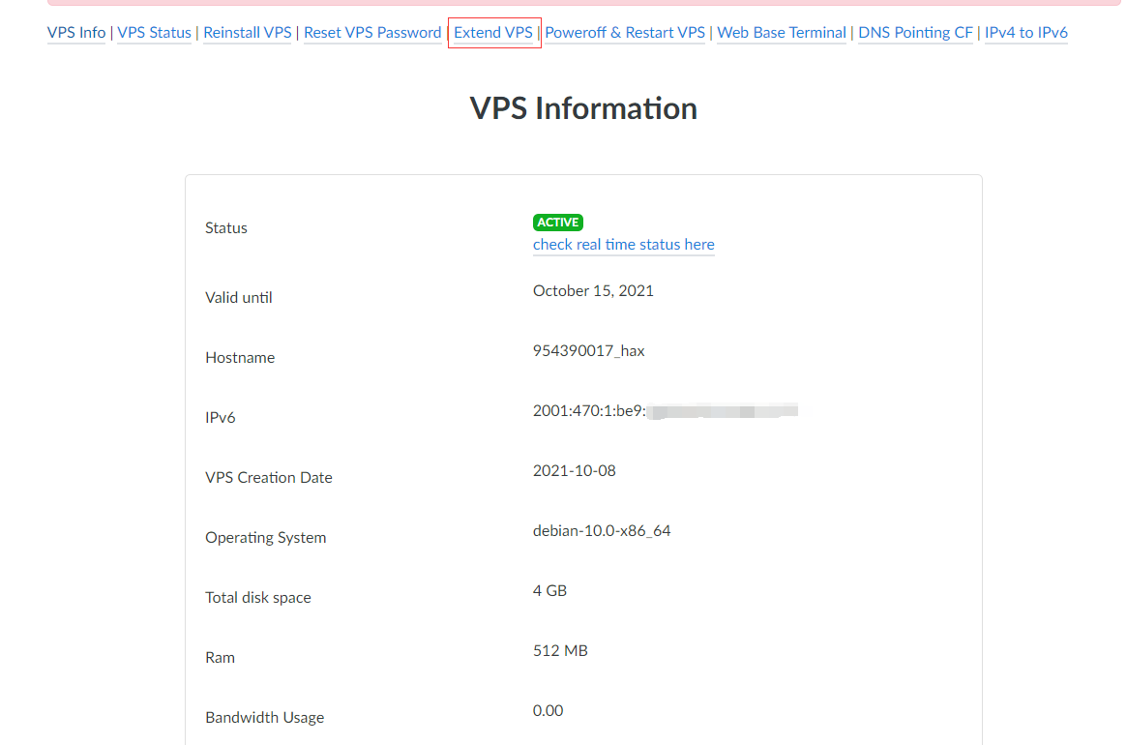Click the green ACTIVE status badge
The height and width of the screenshot is (745, 1127).
tap(558, 223)
